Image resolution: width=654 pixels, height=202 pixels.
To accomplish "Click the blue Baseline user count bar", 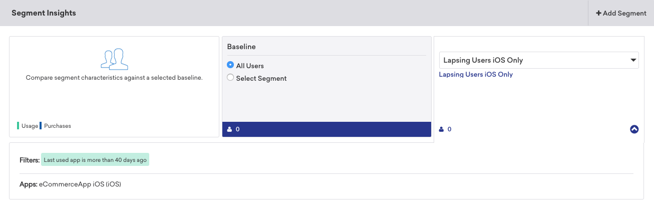I will tap(326, 129).
